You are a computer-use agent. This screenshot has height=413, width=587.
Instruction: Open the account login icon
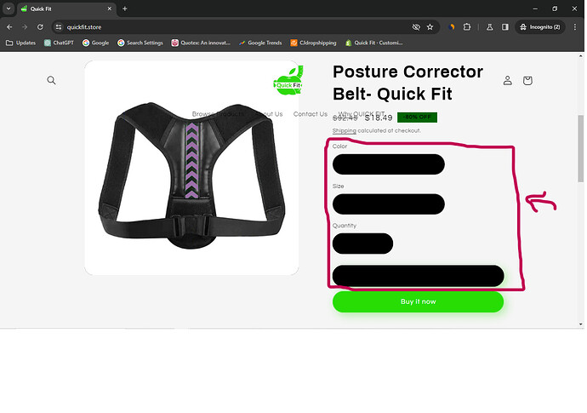[507, 80]
